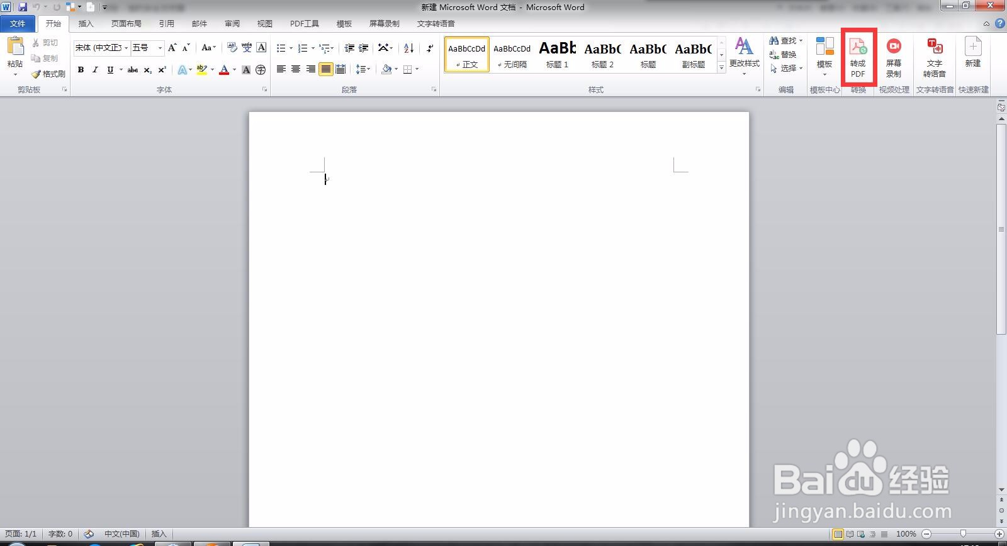Click the Phonetic Guide icon

[247, 48]
